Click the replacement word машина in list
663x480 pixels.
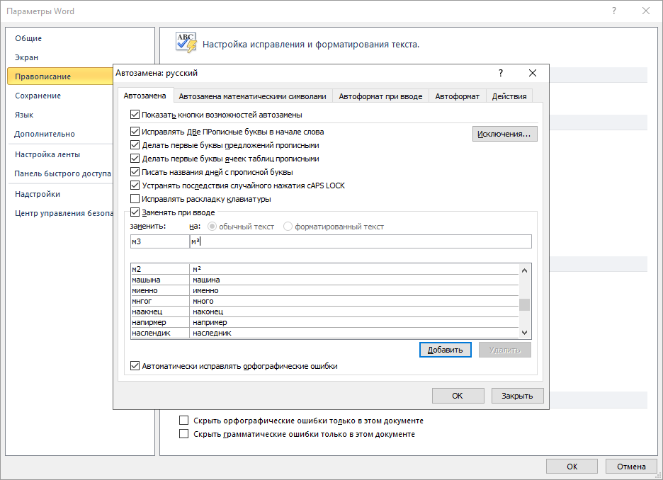click(206, 280)
